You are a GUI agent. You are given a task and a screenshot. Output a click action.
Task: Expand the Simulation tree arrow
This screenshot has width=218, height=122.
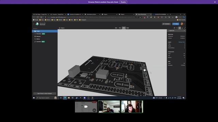point(33,34)
